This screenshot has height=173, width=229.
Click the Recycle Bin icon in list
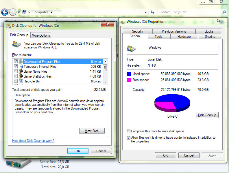(21, 81)
